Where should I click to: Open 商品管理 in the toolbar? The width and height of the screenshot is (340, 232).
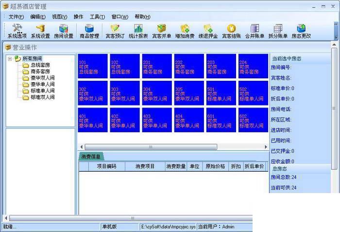(89, 31)
